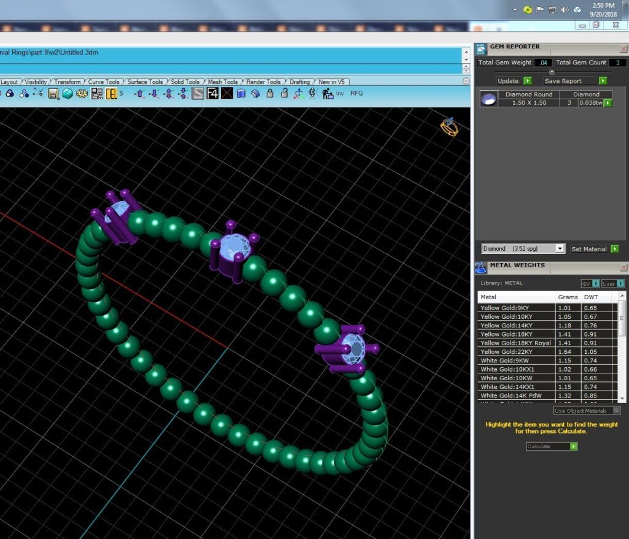The image size is (629, 539).
Task: Click the four-viewport layout grid icon
Action: pos(96,94)
